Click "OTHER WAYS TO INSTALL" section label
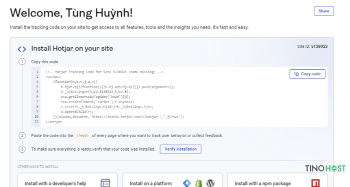Viewport: 350px width, 187px height. point(37,167)
